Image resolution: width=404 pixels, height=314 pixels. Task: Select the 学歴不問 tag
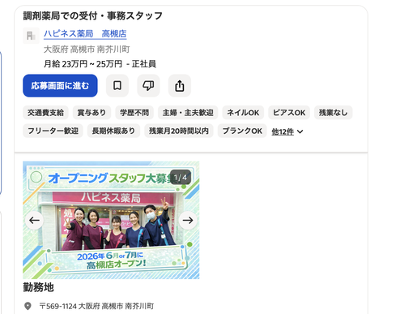(x=134, y=113)
